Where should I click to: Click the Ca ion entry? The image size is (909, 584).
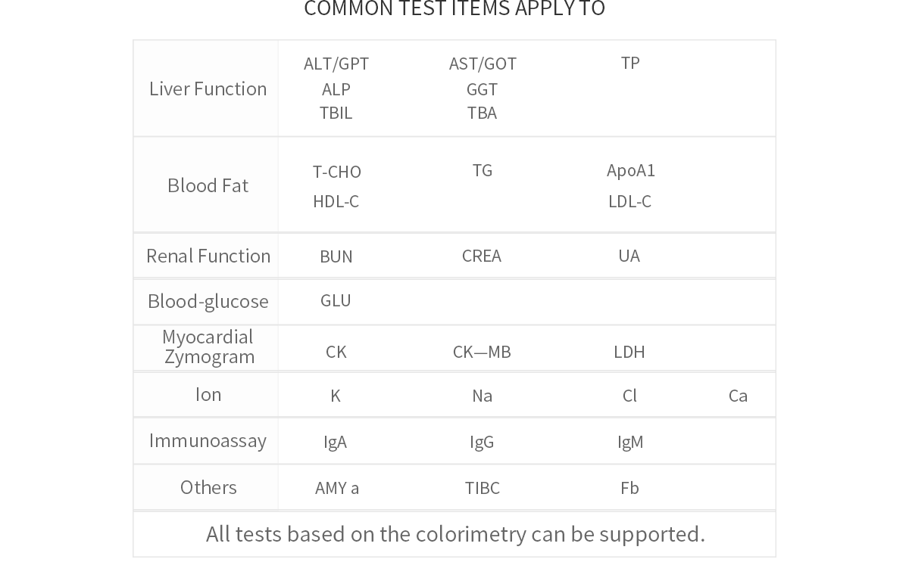point(738,396)
